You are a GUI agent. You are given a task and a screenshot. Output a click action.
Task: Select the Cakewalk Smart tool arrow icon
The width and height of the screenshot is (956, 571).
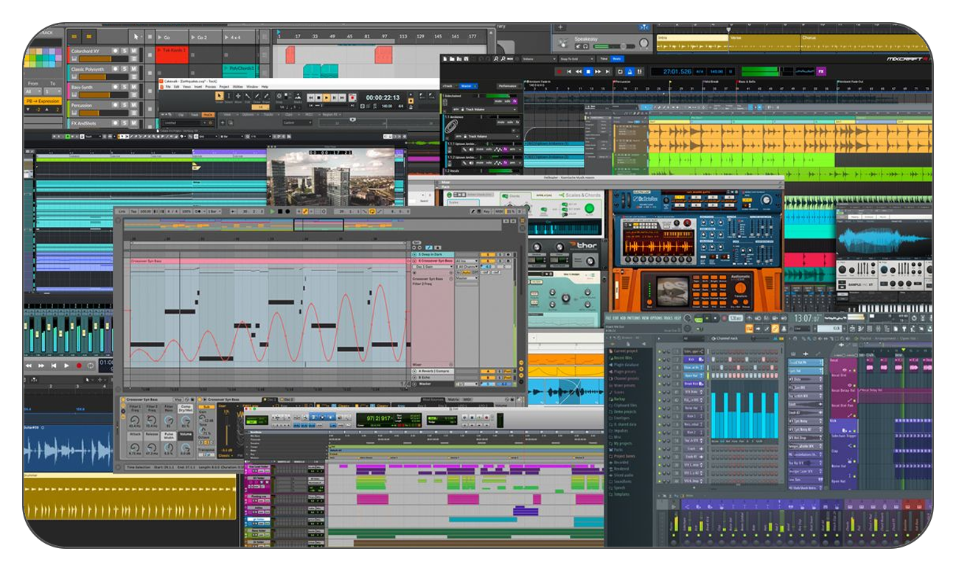(220, 96)
